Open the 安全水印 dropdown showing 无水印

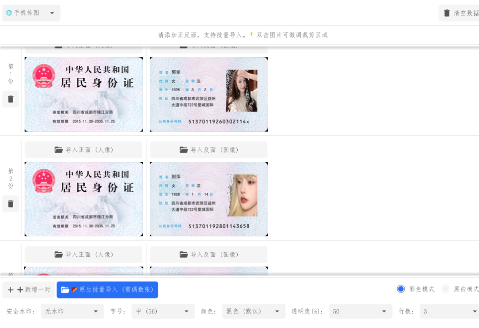coord(73,311)
